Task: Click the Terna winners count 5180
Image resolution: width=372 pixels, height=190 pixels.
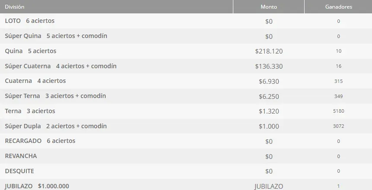Action: [338, 111]
